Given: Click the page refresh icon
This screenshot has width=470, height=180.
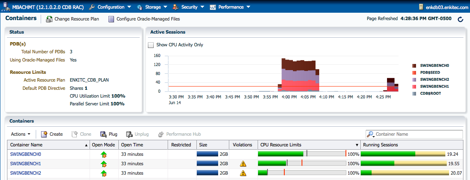Looking at the screenshot, I should tap(461, 19).
